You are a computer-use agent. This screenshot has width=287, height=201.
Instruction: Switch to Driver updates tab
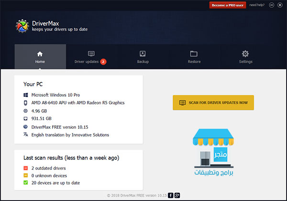[90, 57]
